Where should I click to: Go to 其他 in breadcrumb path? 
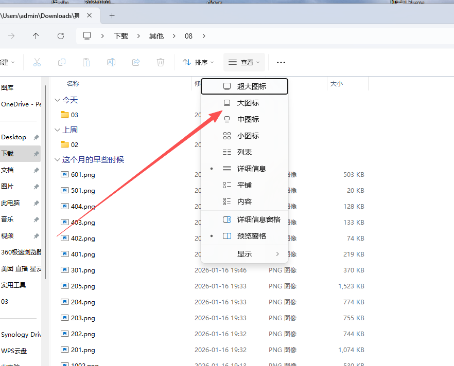coord(156,36)
